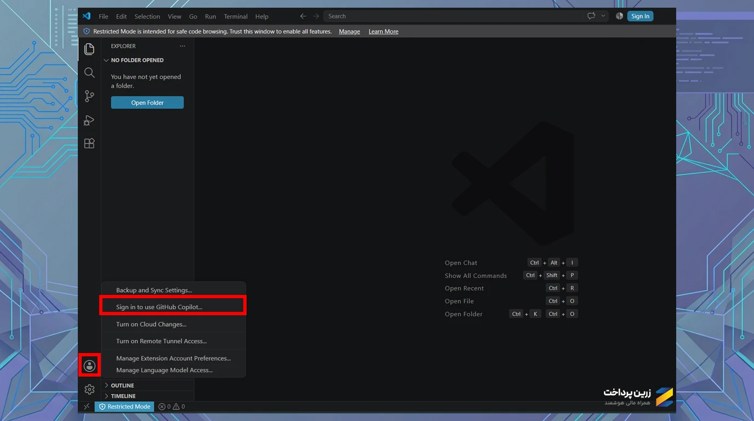Viewport: 754px width, 421px height.
Task: Open the Terminal menu
Action: coord(236,16)
